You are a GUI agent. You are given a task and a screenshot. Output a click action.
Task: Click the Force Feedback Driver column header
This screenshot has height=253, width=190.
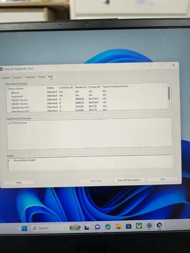click(x=116, y=86)
